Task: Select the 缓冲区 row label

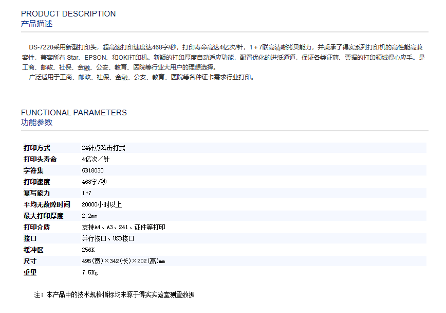Action: click(33, 250)
